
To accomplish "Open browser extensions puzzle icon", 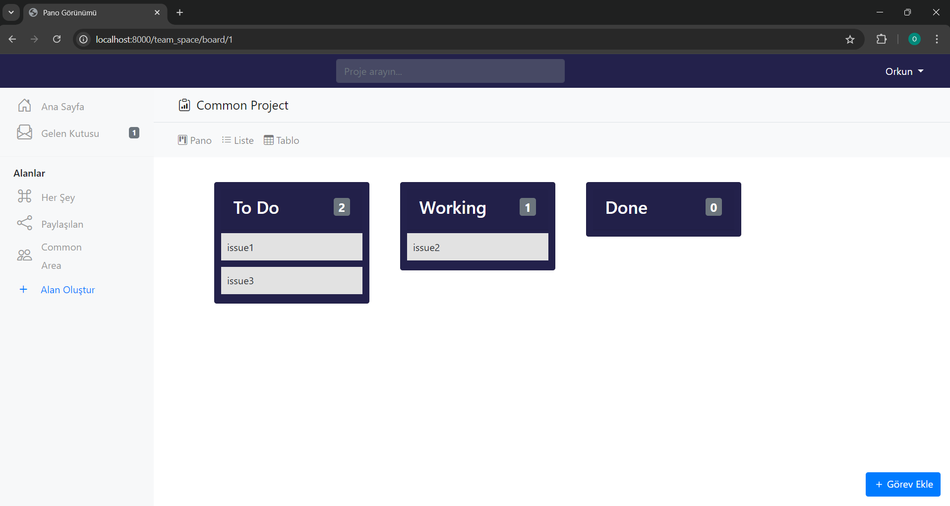I will 881,39.
